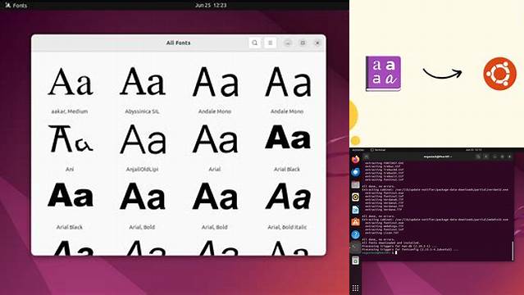Launch Firefox from the Ubuntu dock
Screen dimensions: 524x295
coord(356,159)
